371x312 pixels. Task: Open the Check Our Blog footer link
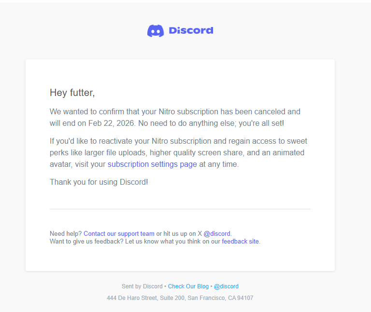coord(188,286)
